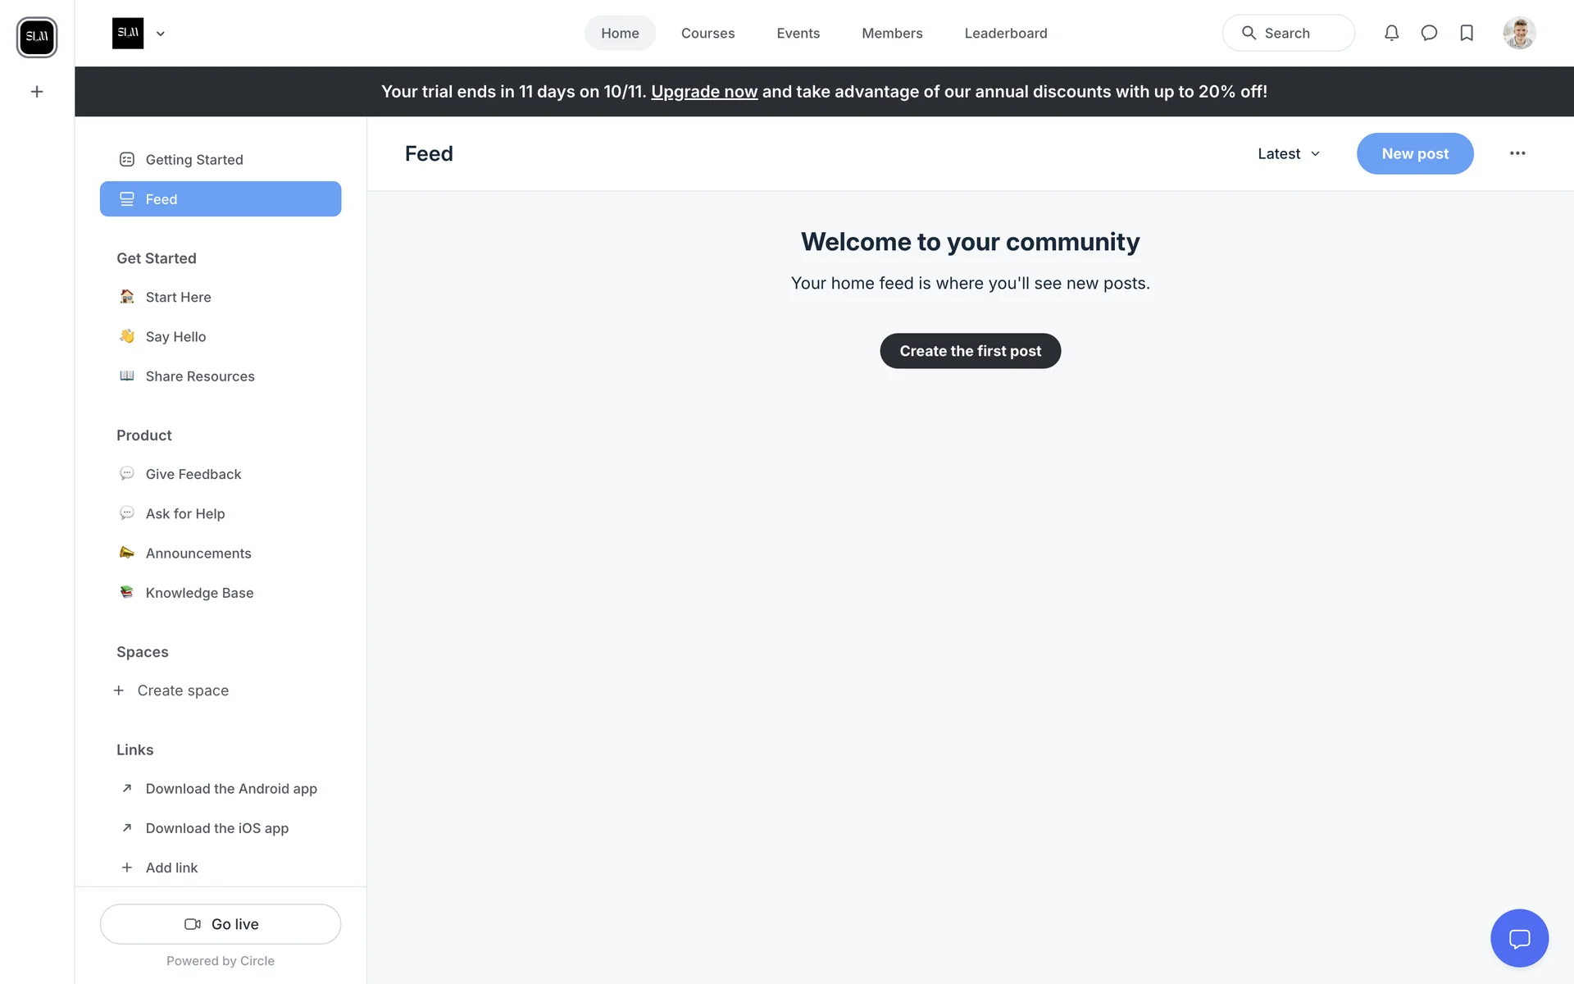This screenshot has height=984, width=1574.
Task: Expand the community name chevron dropdown
Action: [161, 34]
